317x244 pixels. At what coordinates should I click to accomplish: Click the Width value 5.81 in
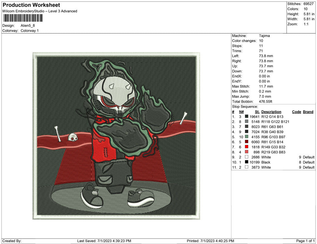click(x=309, y=19)
